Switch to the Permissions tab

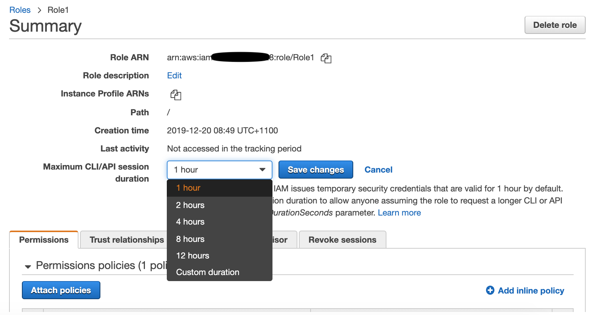click(44, 240)
